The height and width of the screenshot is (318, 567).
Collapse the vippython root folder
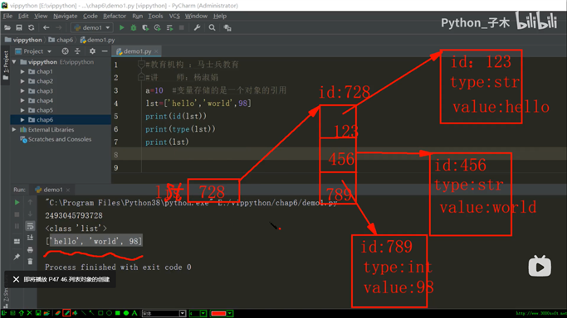point(14,62)
